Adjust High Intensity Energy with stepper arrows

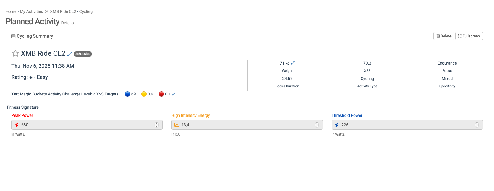317,125
